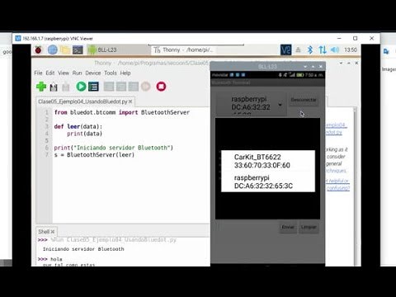Click the step out toolbar icon
The height and width of the screenshot is (297, 396).
(x=134, y=87)
